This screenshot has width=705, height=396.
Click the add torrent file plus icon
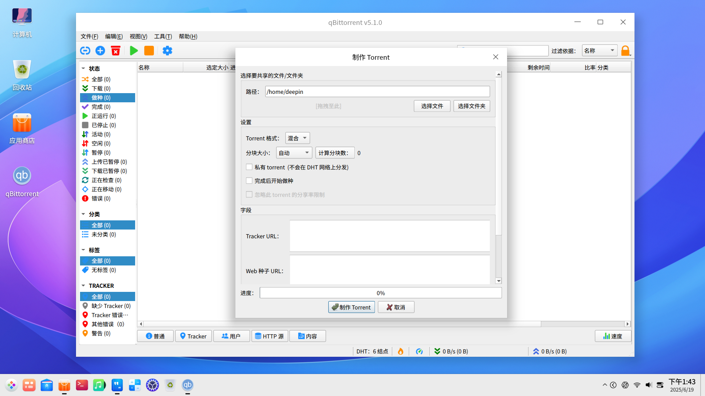coord(100,51)
